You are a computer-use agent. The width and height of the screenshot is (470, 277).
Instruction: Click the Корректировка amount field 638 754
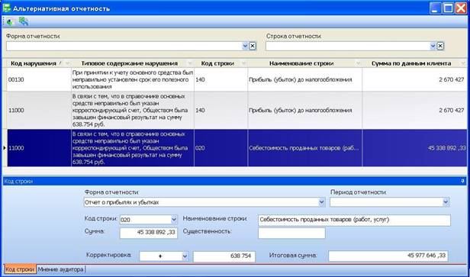pos(224,256)
